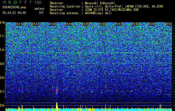The height and width of the screenshot is (111, 175).
Task: Click the 1.0 frequency axis label
Action: pos(2,50)
